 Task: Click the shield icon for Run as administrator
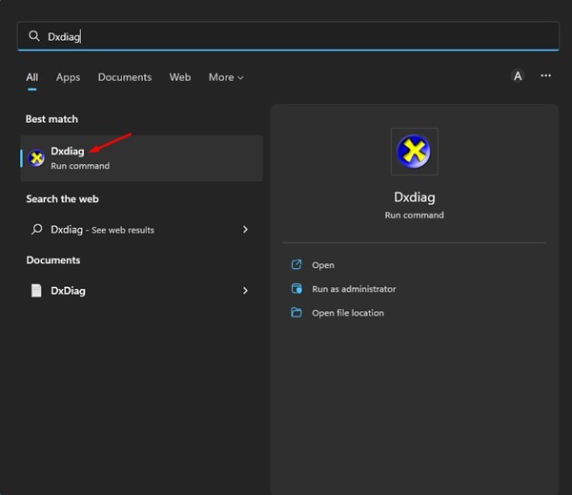click(x=296, y=289)
